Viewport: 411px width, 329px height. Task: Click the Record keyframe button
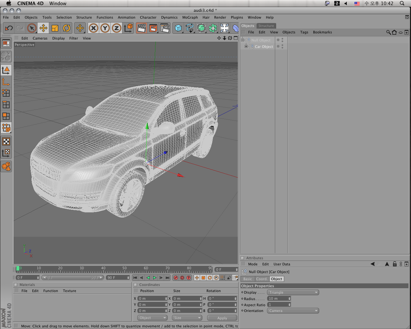pos(176,278)
